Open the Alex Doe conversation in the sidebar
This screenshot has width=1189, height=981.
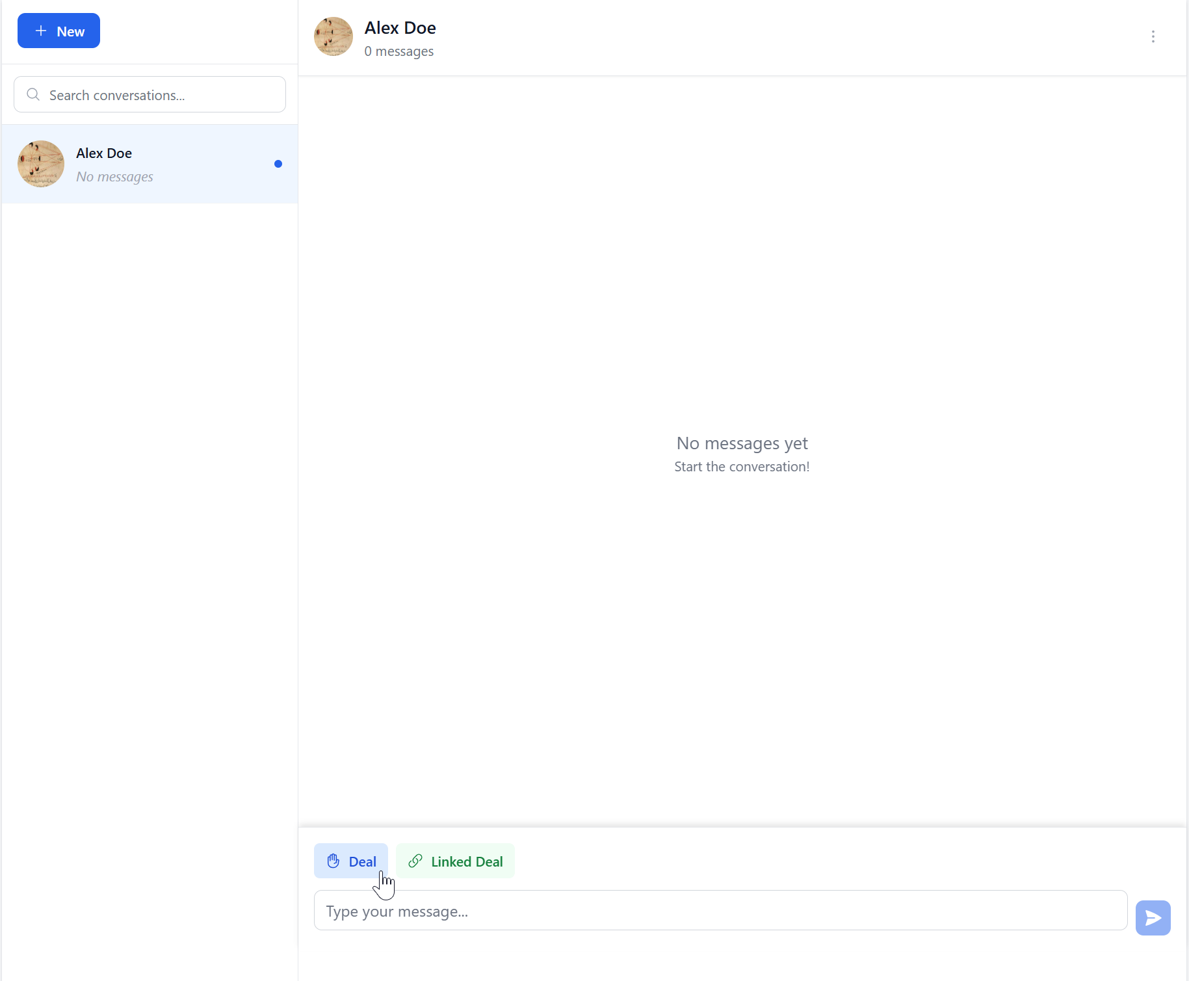click(150, 164)
